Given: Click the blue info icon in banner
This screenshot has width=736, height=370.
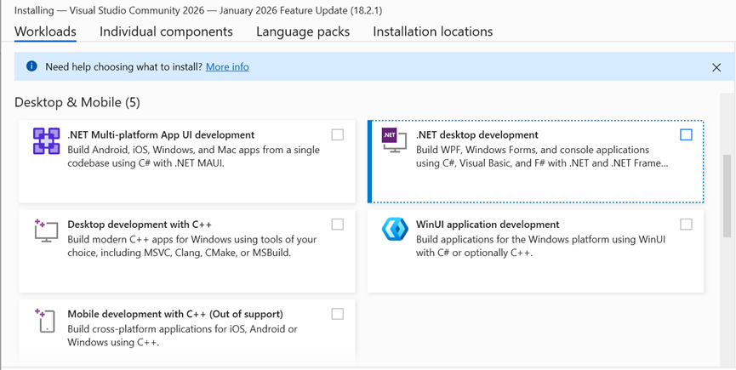Looking at the screenshot, I should tap(31, 66).
